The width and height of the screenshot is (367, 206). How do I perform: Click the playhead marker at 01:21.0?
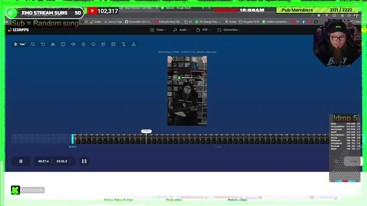tap(146, 131)
